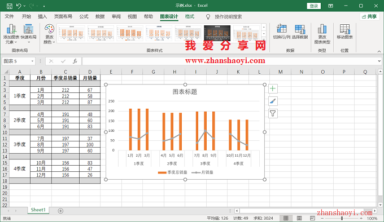Viewport: 384px width, 222px height.
Task: Select row header 12
Action: [5, 145]
